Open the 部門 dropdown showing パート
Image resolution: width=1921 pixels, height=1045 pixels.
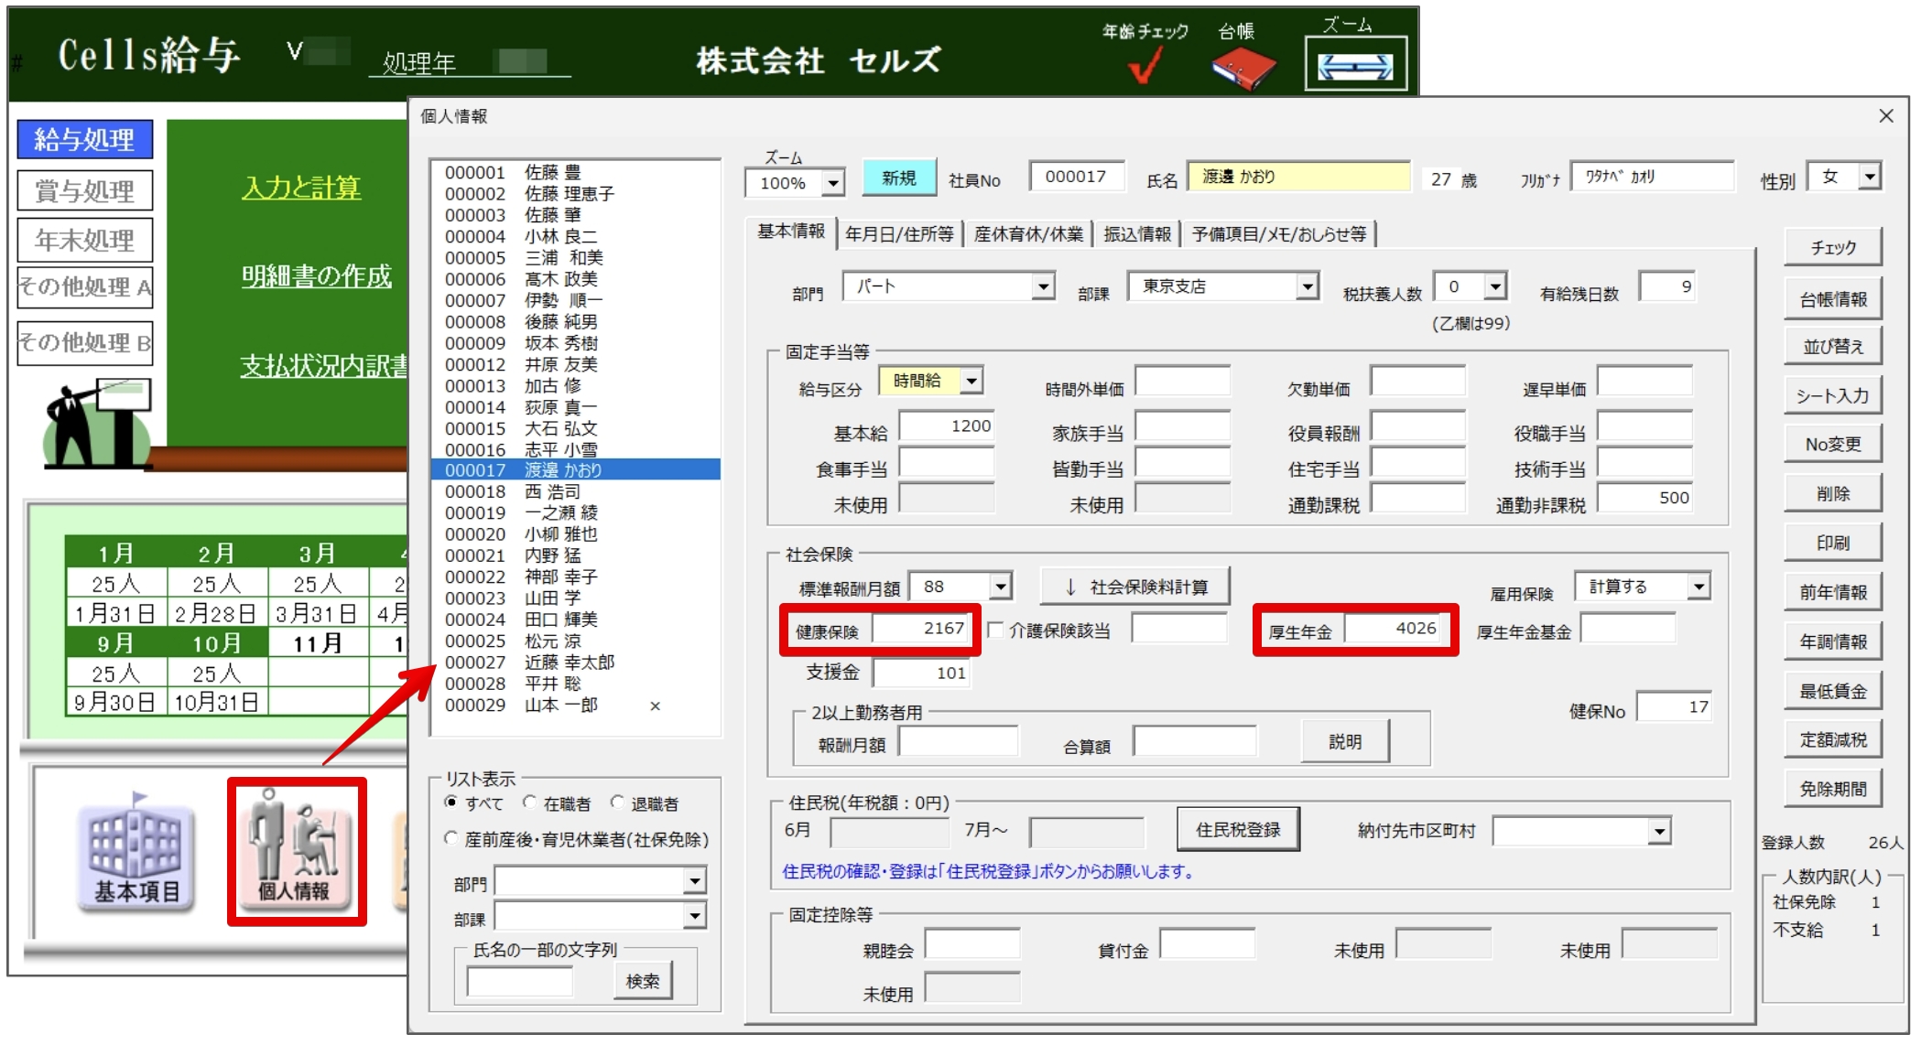1043,286
